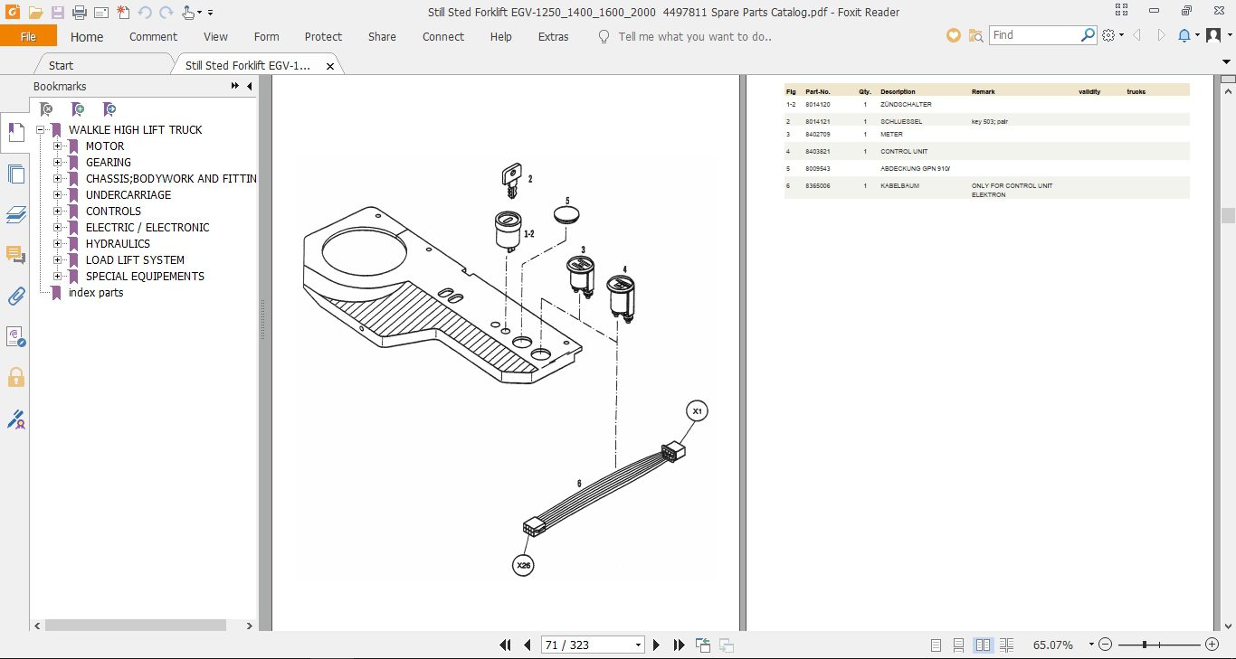Click the Save icon in quick toolbar

point(58,13)
